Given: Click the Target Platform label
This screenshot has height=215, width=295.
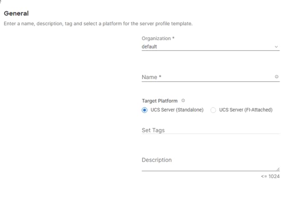Looking at the screenshot, I should pos(159,101).
